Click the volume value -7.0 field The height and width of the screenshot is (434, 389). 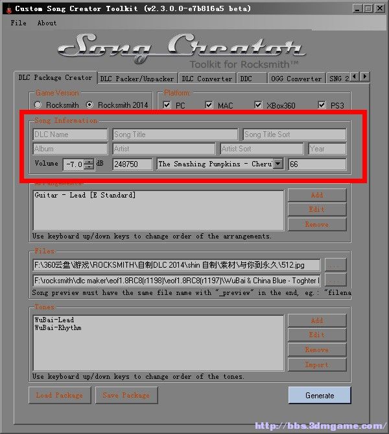[x=73, y=164]
